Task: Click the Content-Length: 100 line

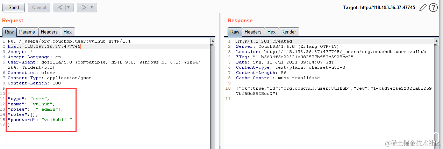Action: [34, 83]
